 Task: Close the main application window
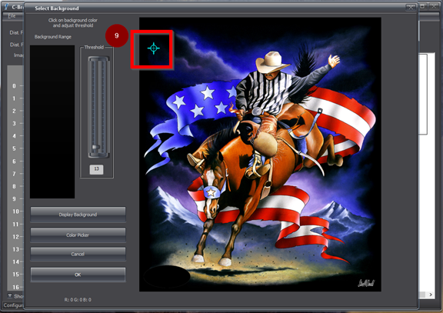434,6
